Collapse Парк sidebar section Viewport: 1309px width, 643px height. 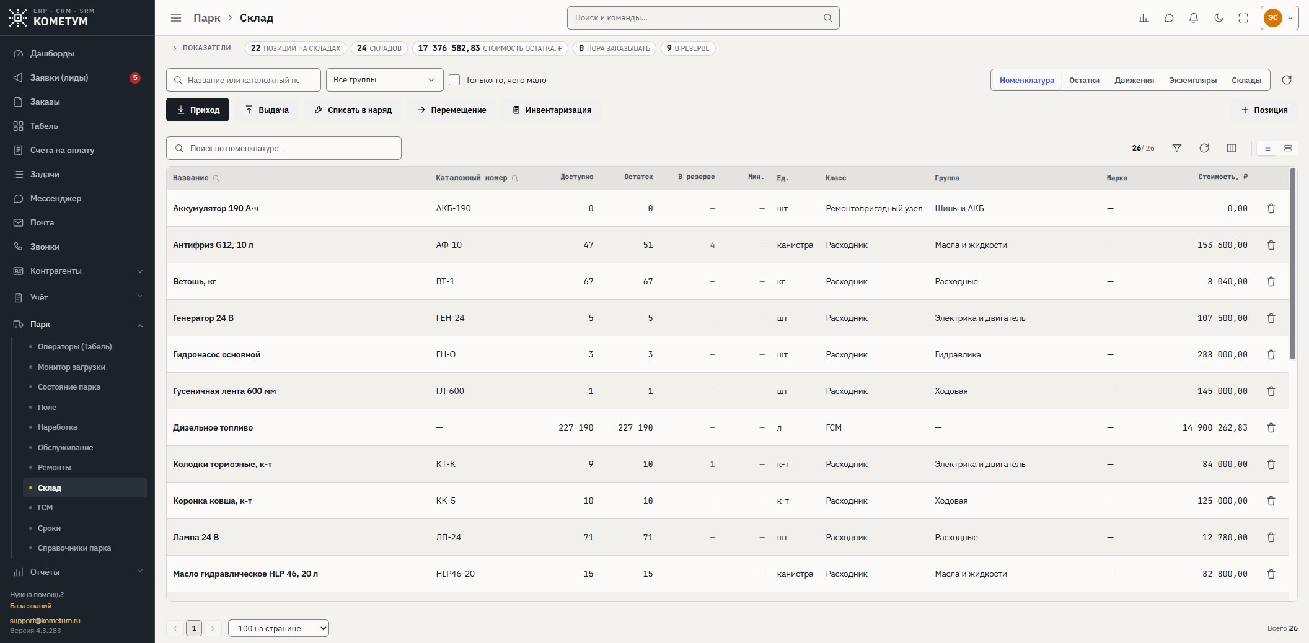click(x=77, y=324)
